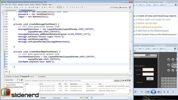Expand the Run button dropdown arrow

35,7
